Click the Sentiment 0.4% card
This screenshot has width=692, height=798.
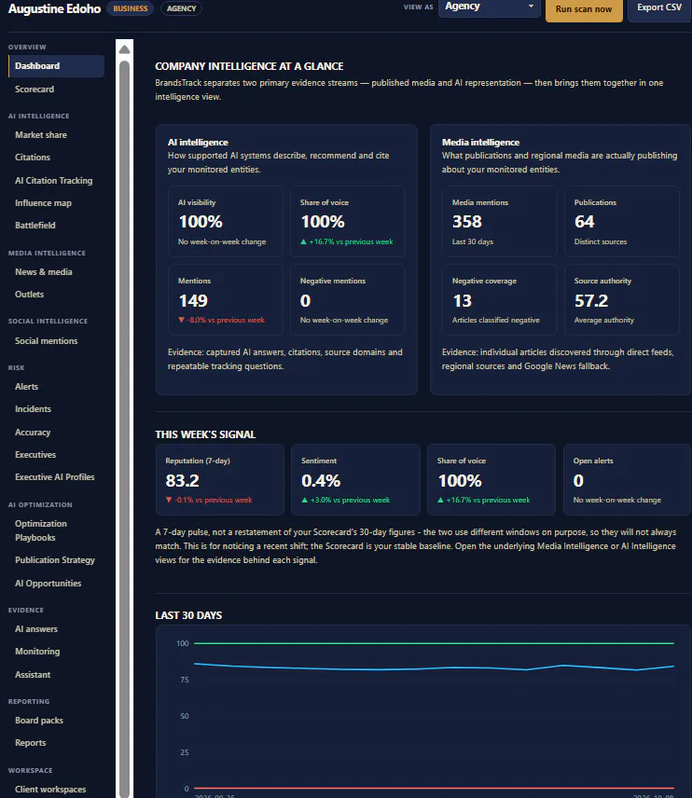tap(355, 479)
